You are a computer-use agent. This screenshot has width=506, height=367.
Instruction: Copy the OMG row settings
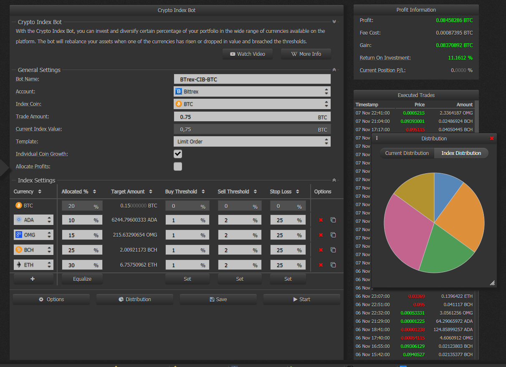click(x=333, y=235)
